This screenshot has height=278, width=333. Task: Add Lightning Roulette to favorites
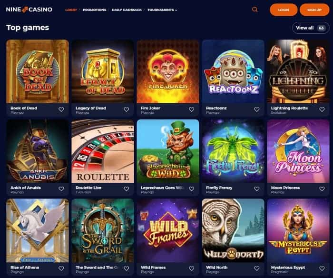click(x=322, y=109)
